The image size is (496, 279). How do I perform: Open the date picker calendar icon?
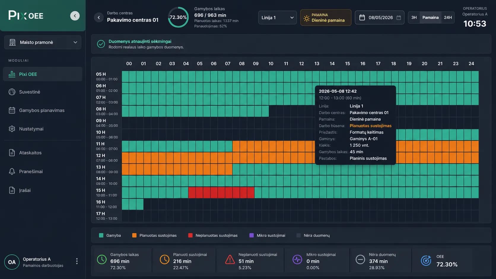pyautogui.click(x=399, y=17)
